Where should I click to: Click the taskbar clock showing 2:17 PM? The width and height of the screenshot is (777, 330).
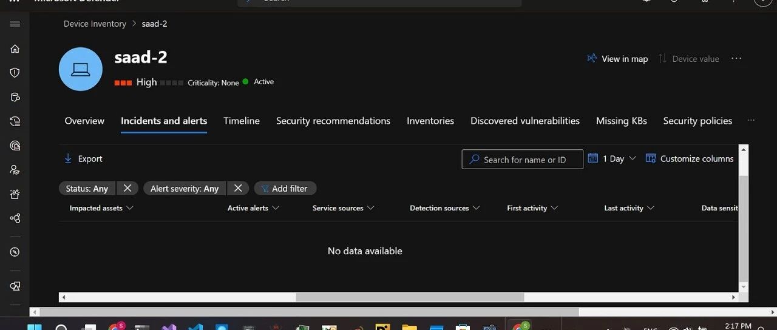tap(738, 326)
